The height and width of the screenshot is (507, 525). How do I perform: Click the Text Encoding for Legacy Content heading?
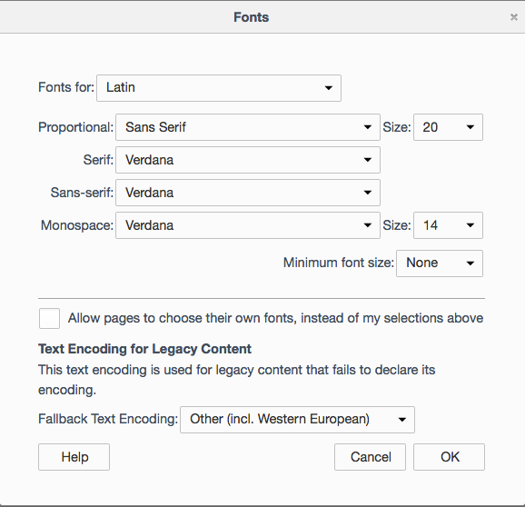point(144,349)
